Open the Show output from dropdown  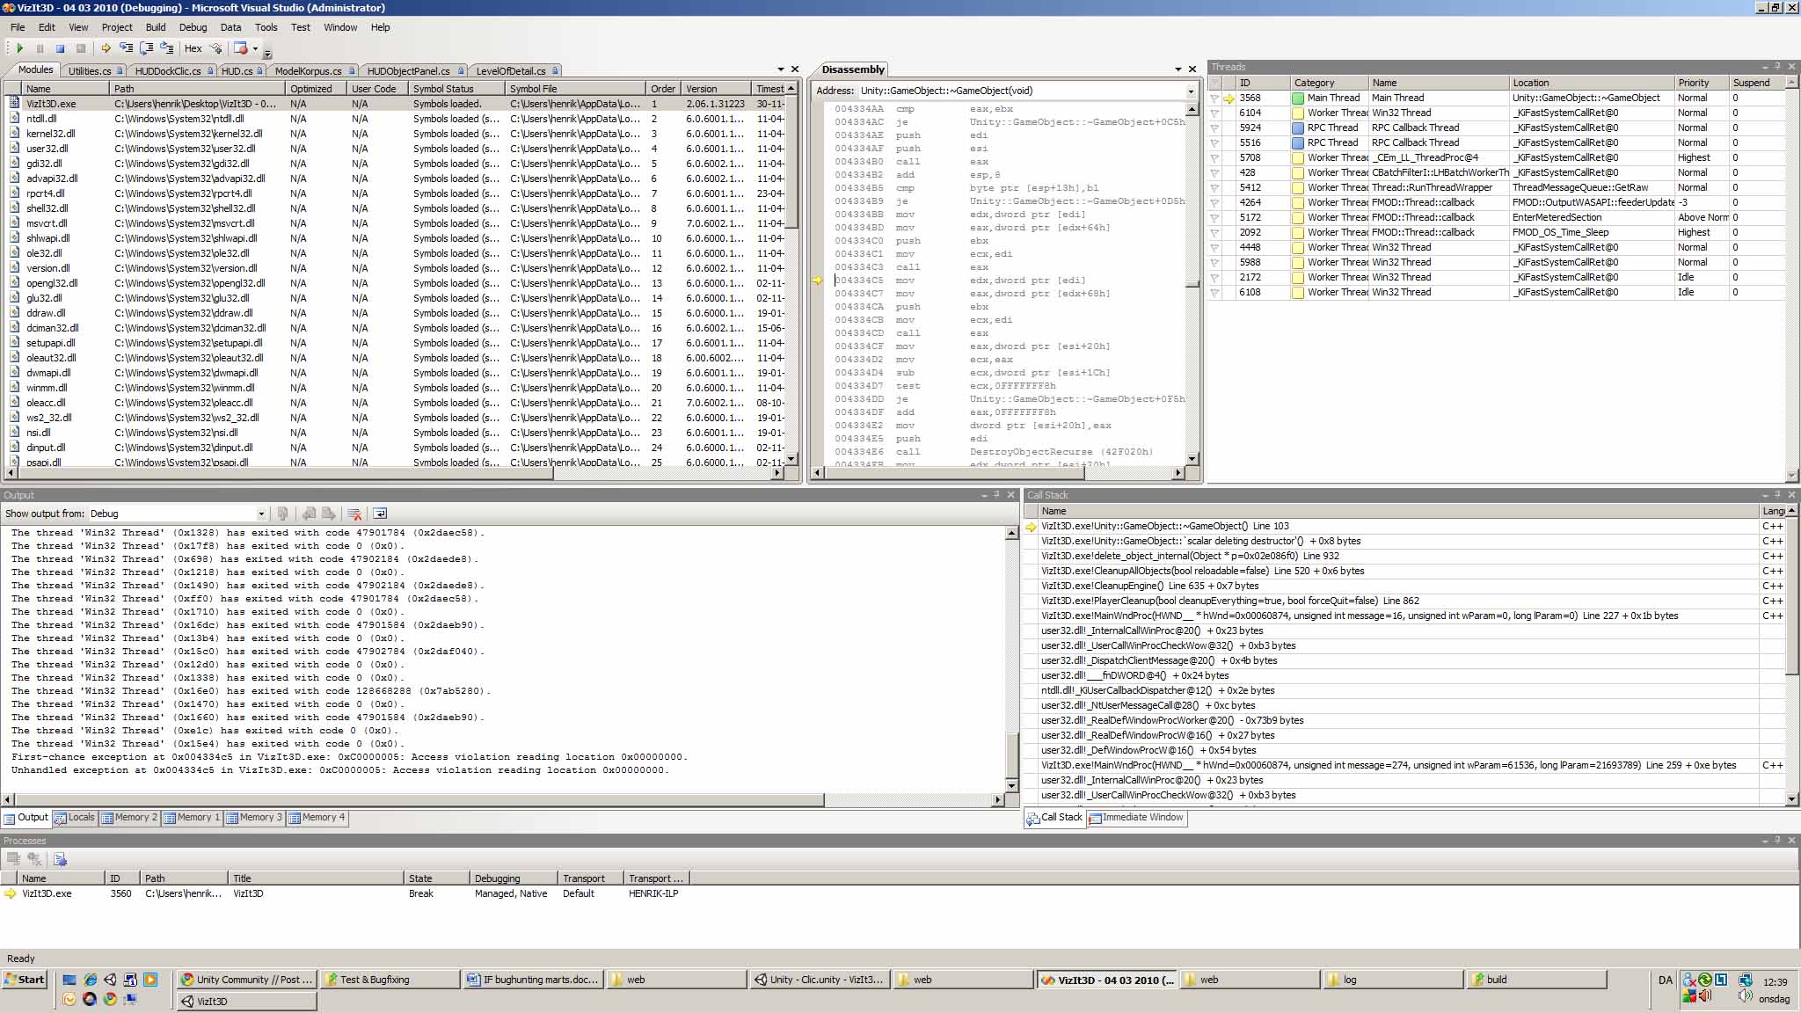coord(261,514)
